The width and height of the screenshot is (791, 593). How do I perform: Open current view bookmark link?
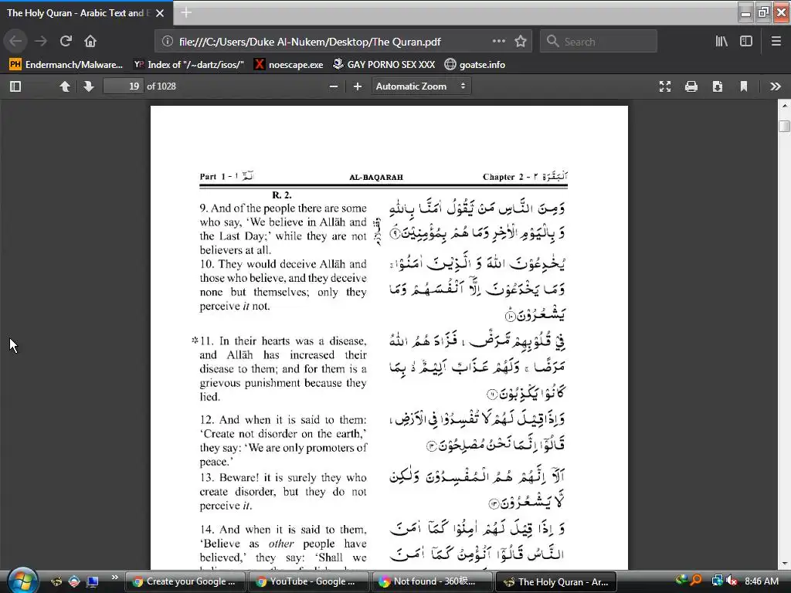pos(744,86)
